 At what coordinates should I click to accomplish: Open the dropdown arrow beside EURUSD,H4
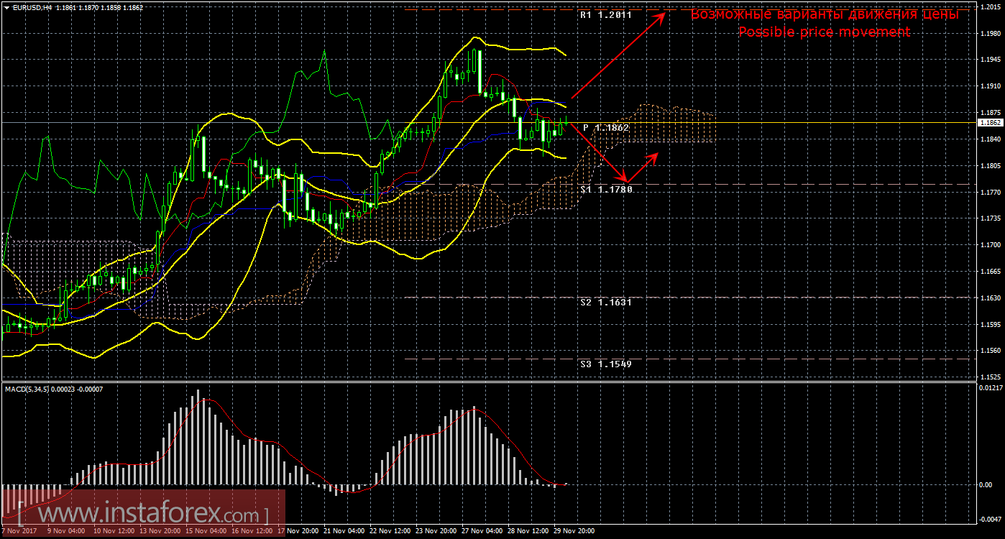tap(6, 7)
